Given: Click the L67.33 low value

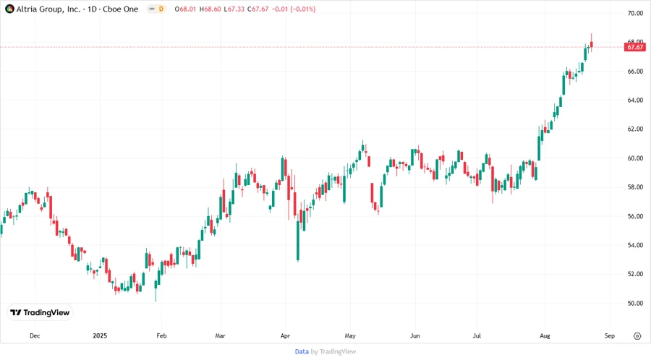Looking at the screenshot, I should click(234, 9).
